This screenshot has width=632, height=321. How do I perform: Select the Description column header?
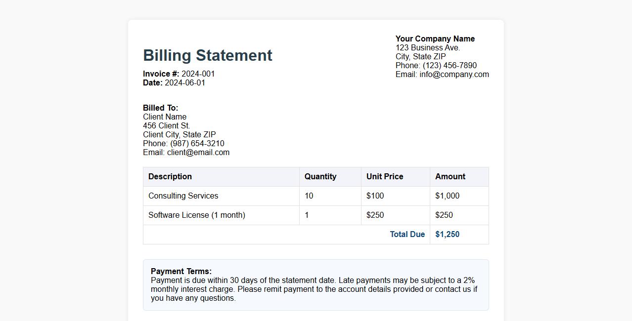click(170, 176)
